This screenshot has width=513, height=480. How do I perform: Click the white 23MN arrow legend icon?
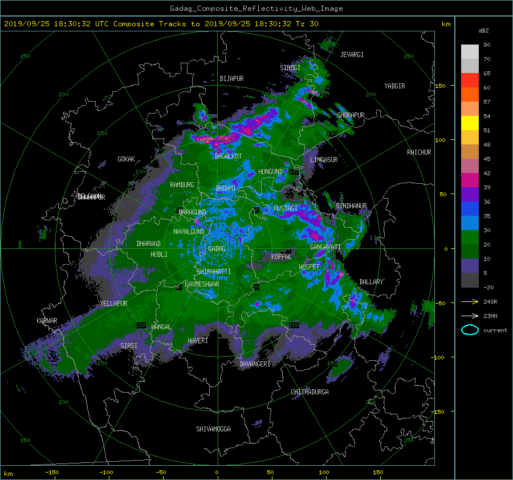point(470,316)
